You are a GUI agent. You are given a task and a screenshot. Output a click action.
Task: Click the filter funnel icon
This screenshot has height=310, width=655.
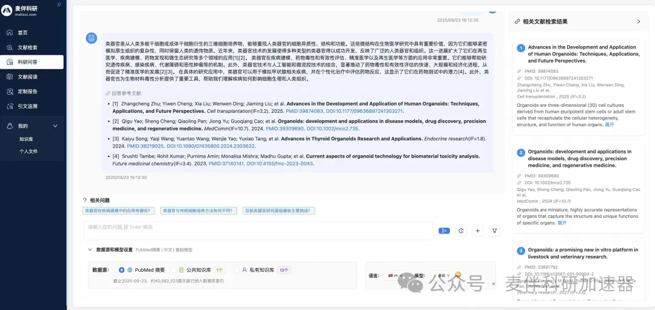495,231
